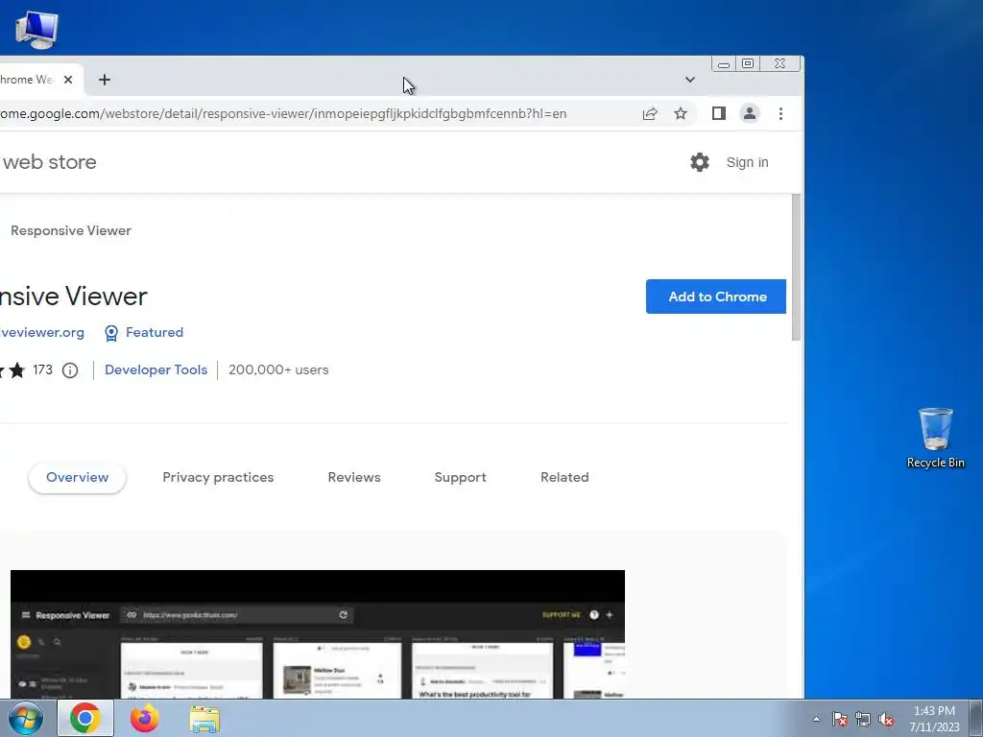Click the Responsive Viewer screenshot preview
983x737 pixels.
click(318, 634)
